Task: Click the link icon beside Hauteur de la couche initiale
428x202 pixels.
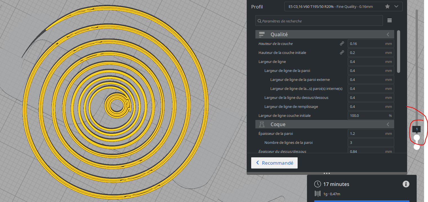Action: [342, 53]
